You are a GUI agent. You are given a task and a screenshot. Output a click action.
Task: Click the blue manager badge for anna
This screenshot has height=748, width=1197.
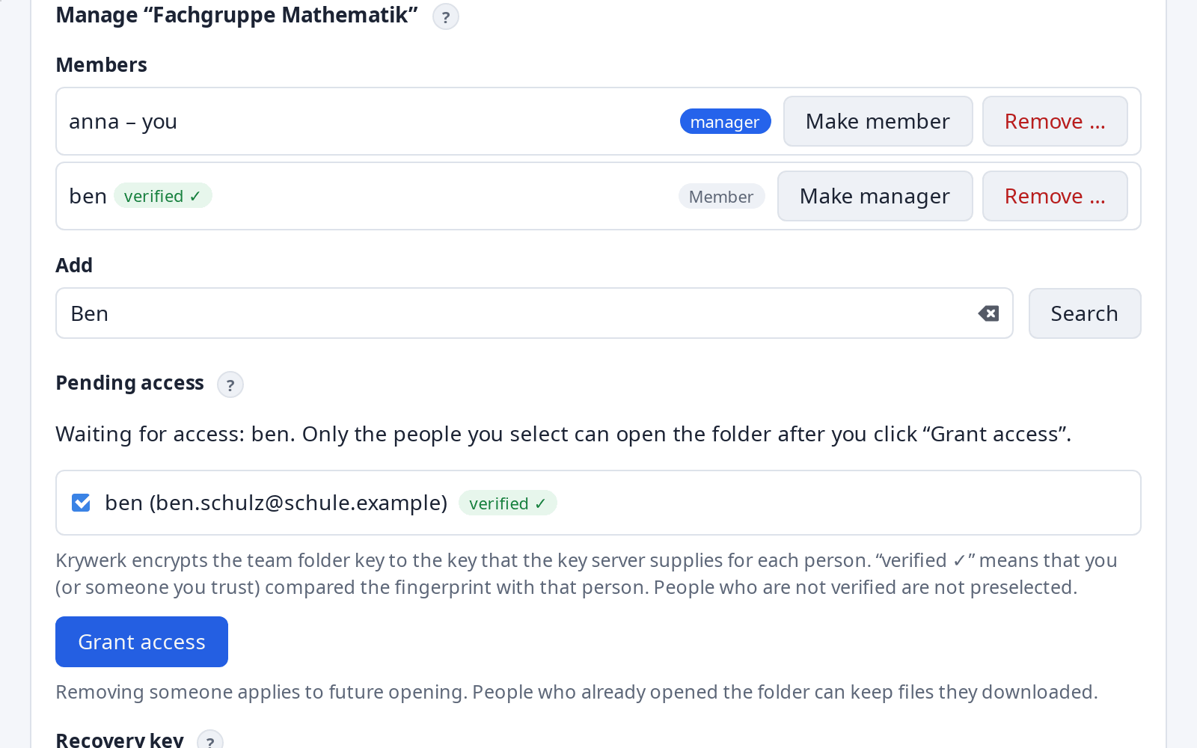725,121
